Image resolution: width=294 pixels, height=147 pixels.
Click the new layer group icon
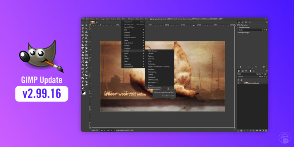pyautogui.click(x=241, y=130)
